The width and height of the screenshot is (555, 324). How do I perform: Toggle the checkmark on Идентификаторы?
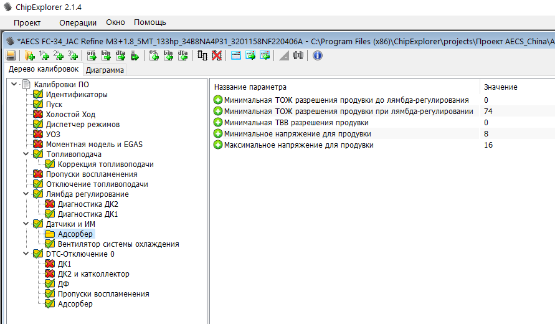click(x=38, y=95)
